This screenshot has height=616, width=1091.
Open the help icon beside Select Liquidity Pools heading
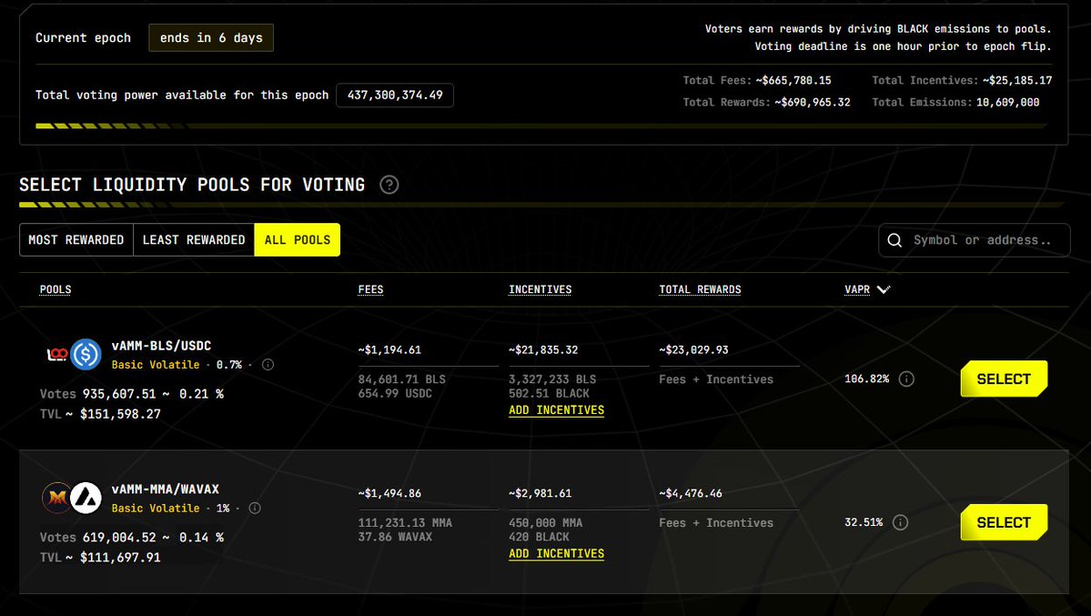click(x=389, y=185)
